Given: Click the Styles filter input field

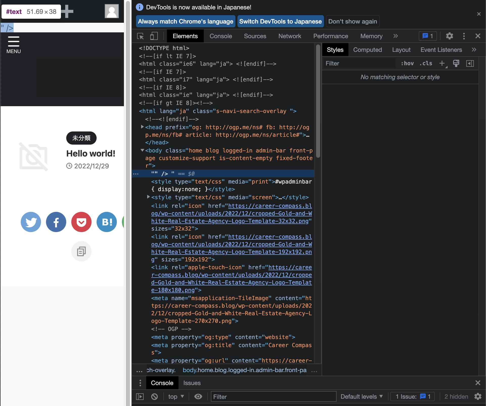Looking at the screenshot, I should point(359,63).
